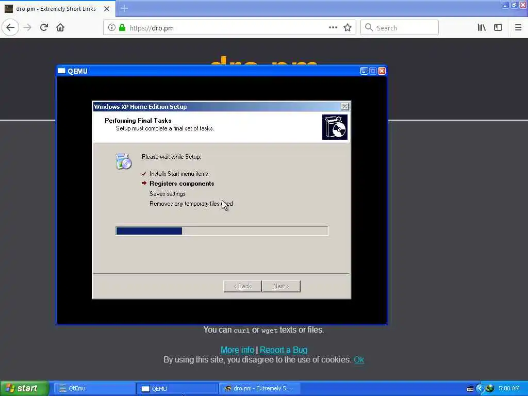Open page actions three-dot menu
The width and height of the screenshot is (528, 396).
coord(333,28)
